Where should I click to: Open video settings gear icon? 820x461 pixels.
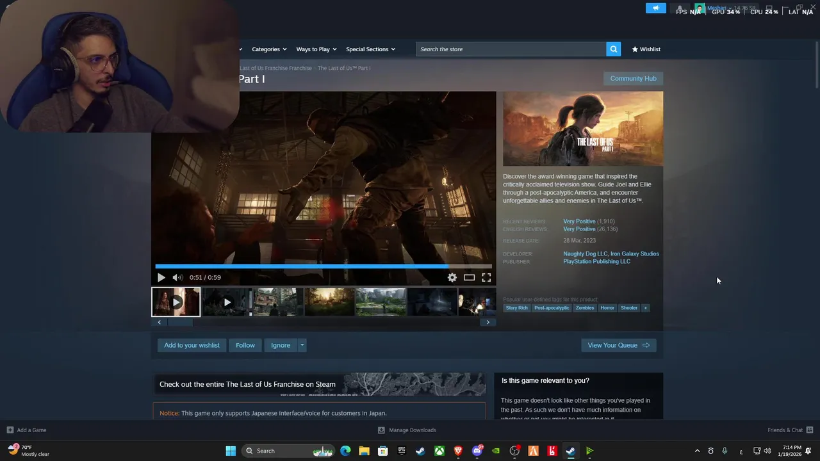452,277
